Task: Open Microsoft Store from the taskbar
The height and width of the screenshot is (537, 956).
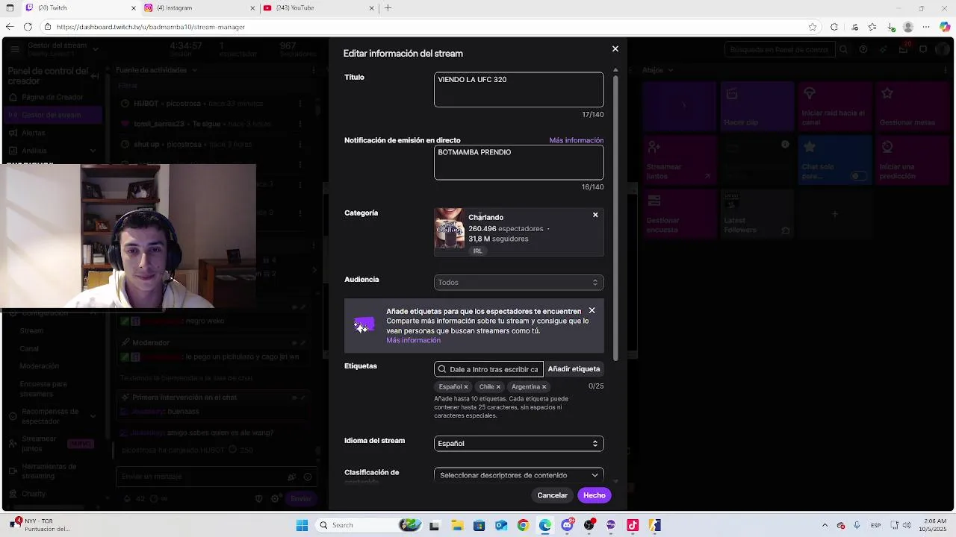Action: [x=479, y=525]
